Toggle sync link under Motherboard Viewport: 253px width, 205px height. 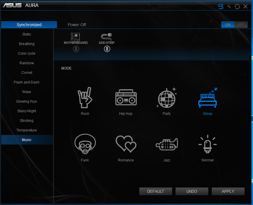pos(76,49)
